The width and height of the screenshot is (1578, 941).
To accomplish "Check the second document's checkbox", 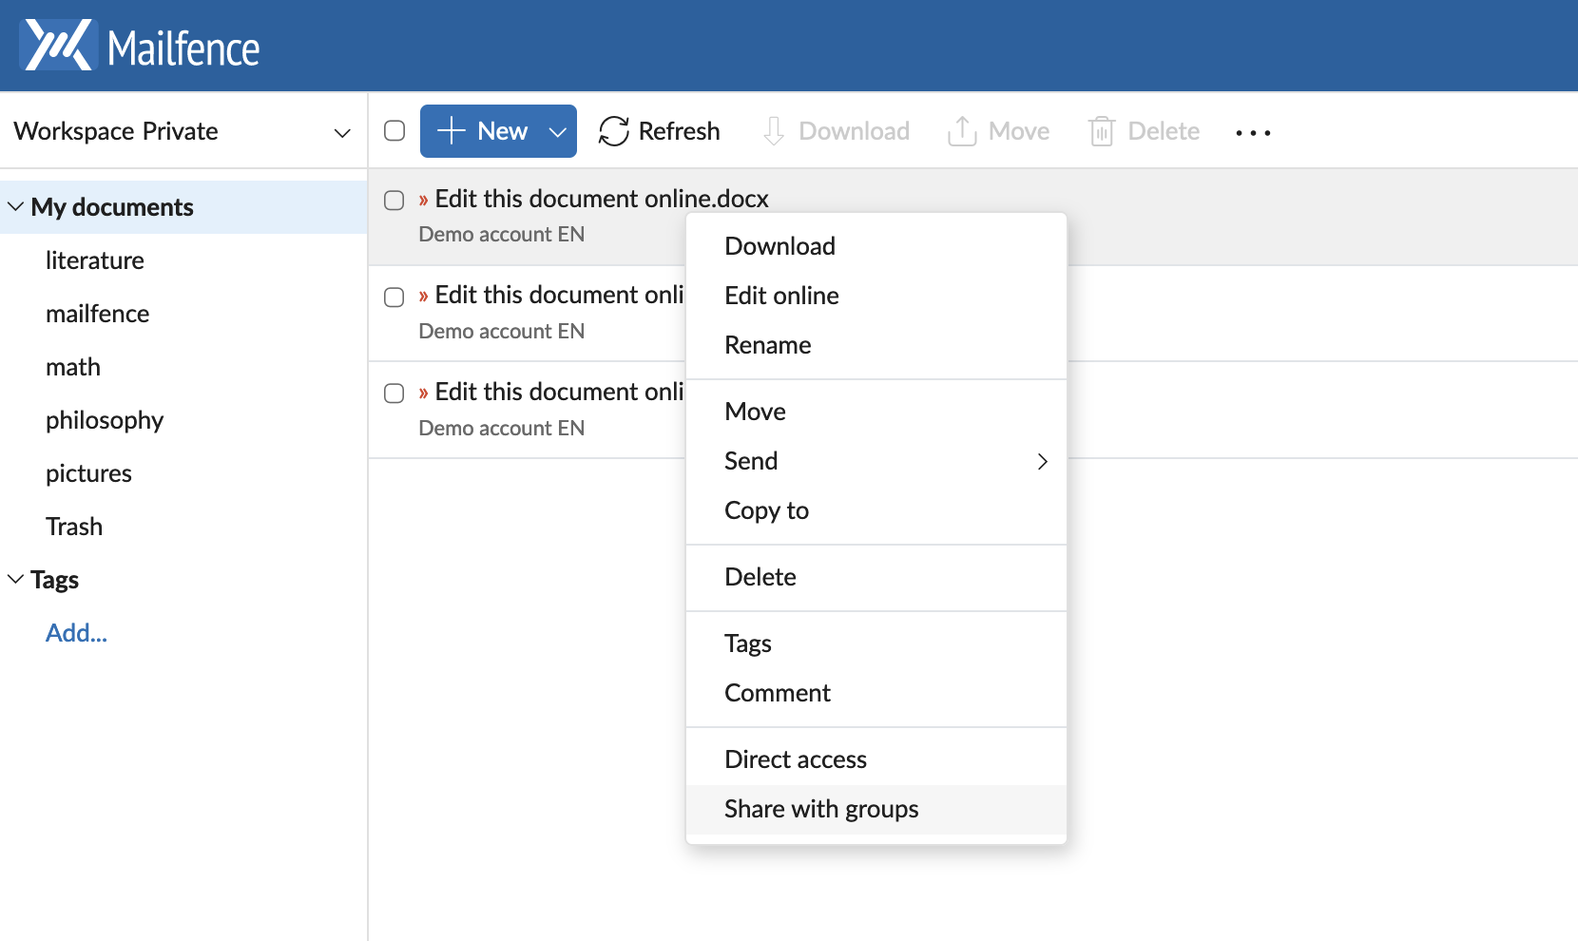I will click(x=394, y=297).
